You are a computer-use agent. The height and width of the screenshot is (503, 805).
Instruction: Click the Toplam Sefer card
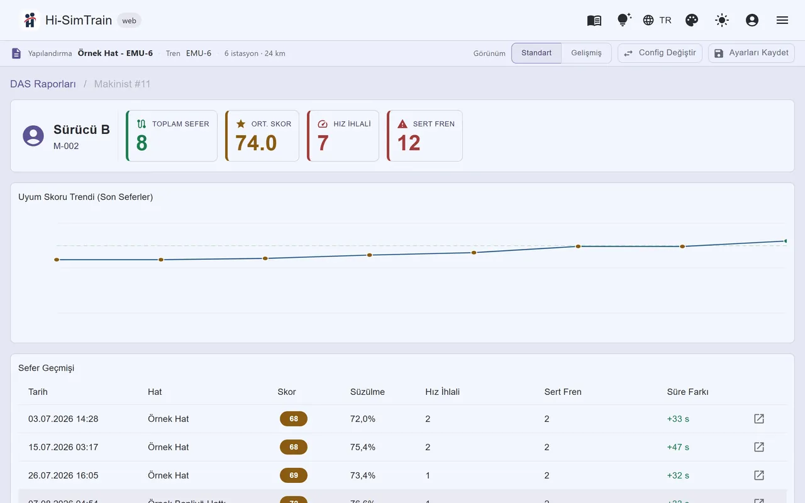172,136
